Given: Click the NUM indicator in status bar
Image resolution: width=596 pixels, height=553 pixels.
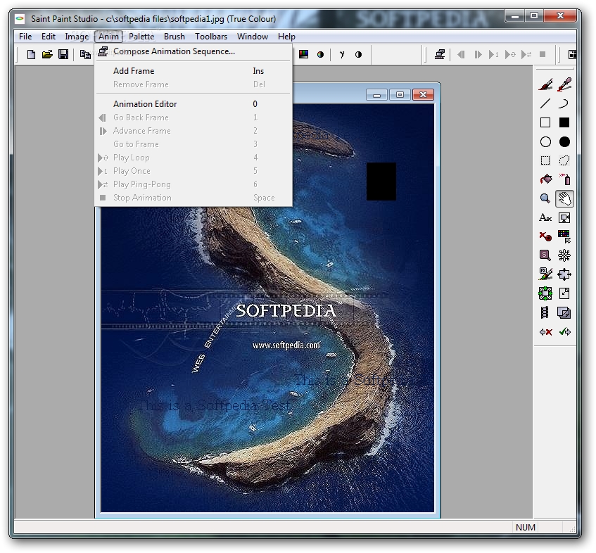Looking at the screenshot, I should coord(526,527).
